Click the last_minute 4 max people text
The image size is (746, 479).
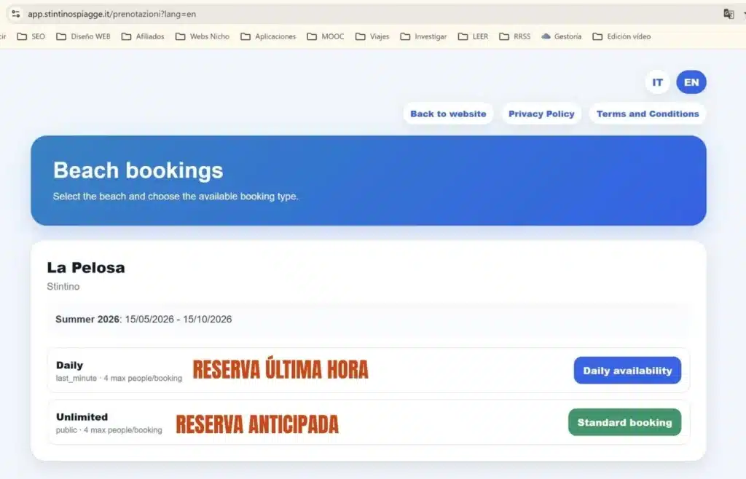pos(119,379)
